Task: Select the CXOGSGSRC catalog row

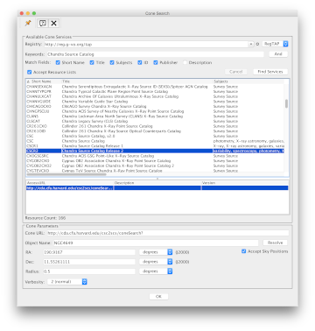Action: (x=155, y=156)
